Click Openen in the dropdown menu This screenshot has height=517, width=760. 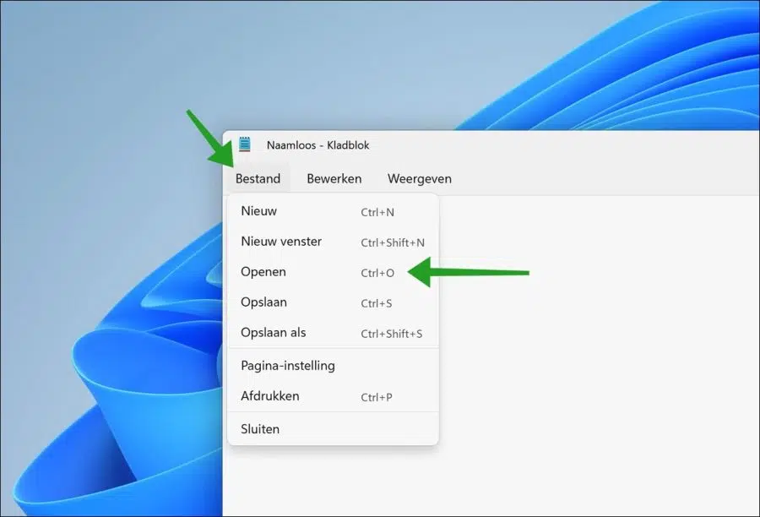tap(333, 272)
